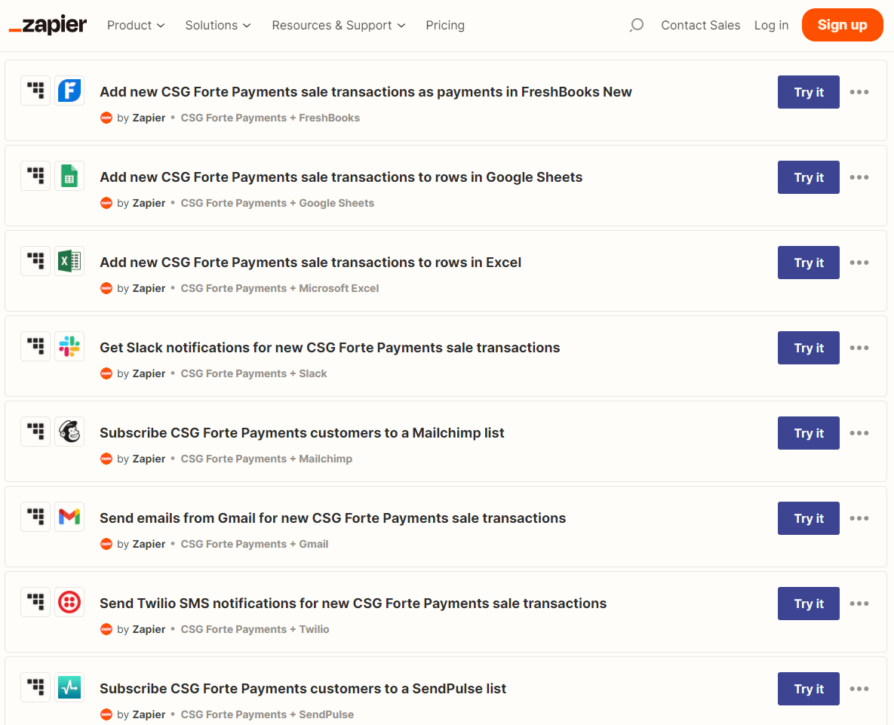Click CSG Forte icon in Excel row

point(35,261)
